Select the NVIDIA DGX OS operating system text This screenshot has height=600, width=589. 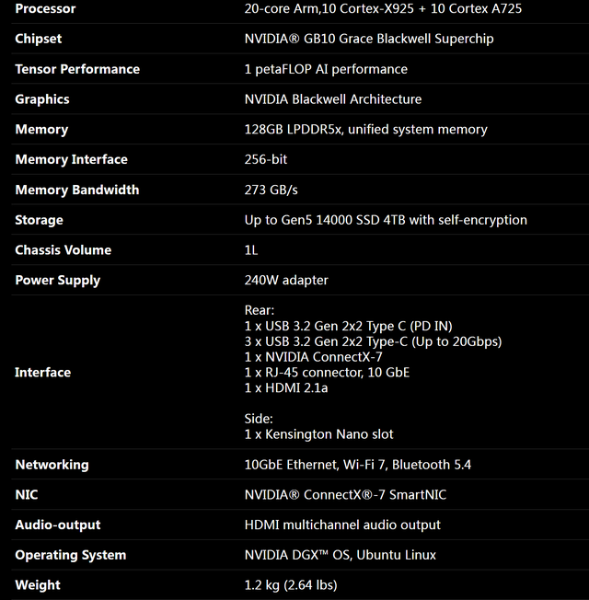[x=340, y=555]
